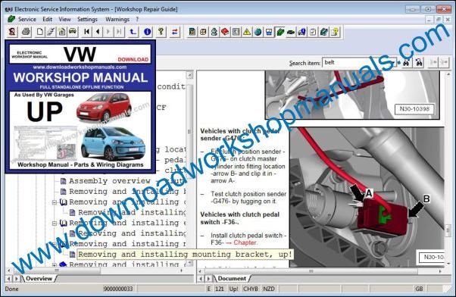Click the 'Up!' status bar cell
This screenshot has height=297, width=456.
233,289
